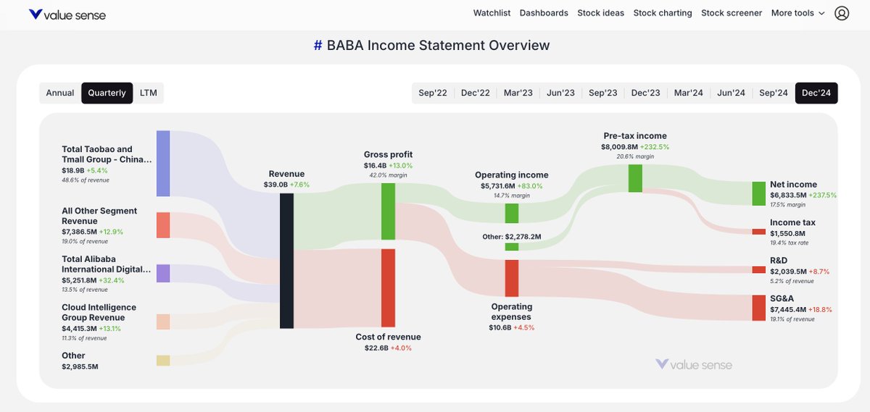Click the Cloud Intelligence Group peach bar
870x412 pixels.
(163, 322)
